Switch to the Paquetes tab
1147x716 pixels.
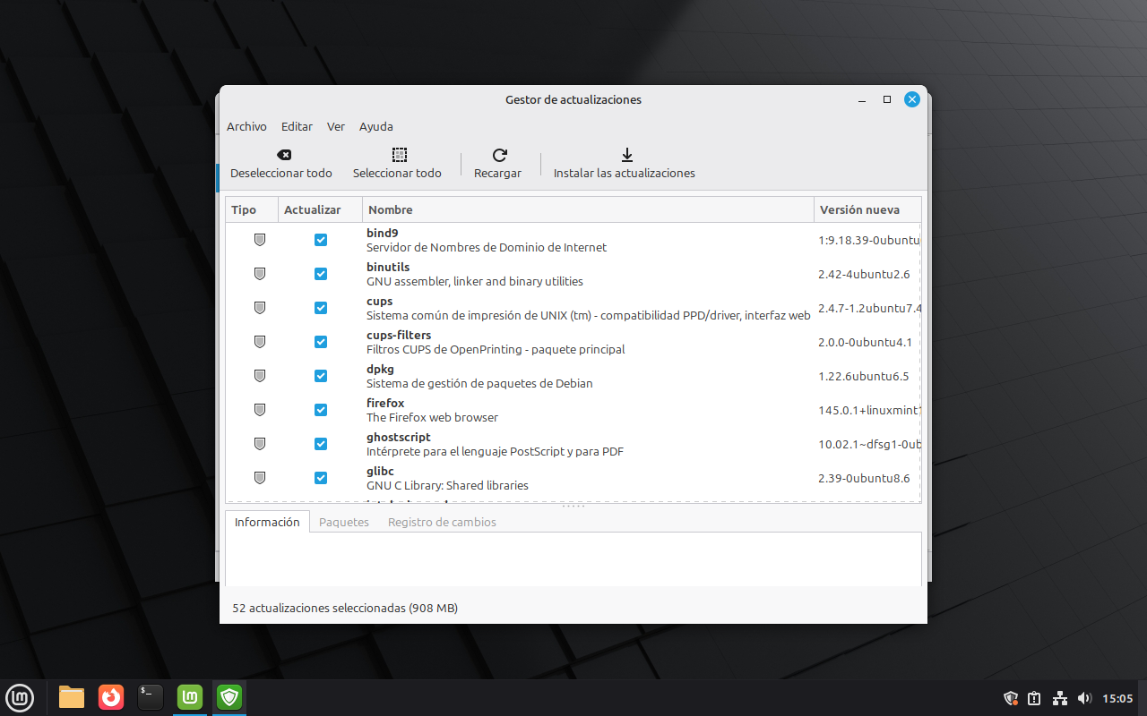(344, 522)
